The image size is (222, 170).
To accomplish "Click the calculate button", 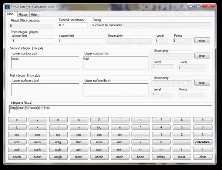I will pos(203,142).
